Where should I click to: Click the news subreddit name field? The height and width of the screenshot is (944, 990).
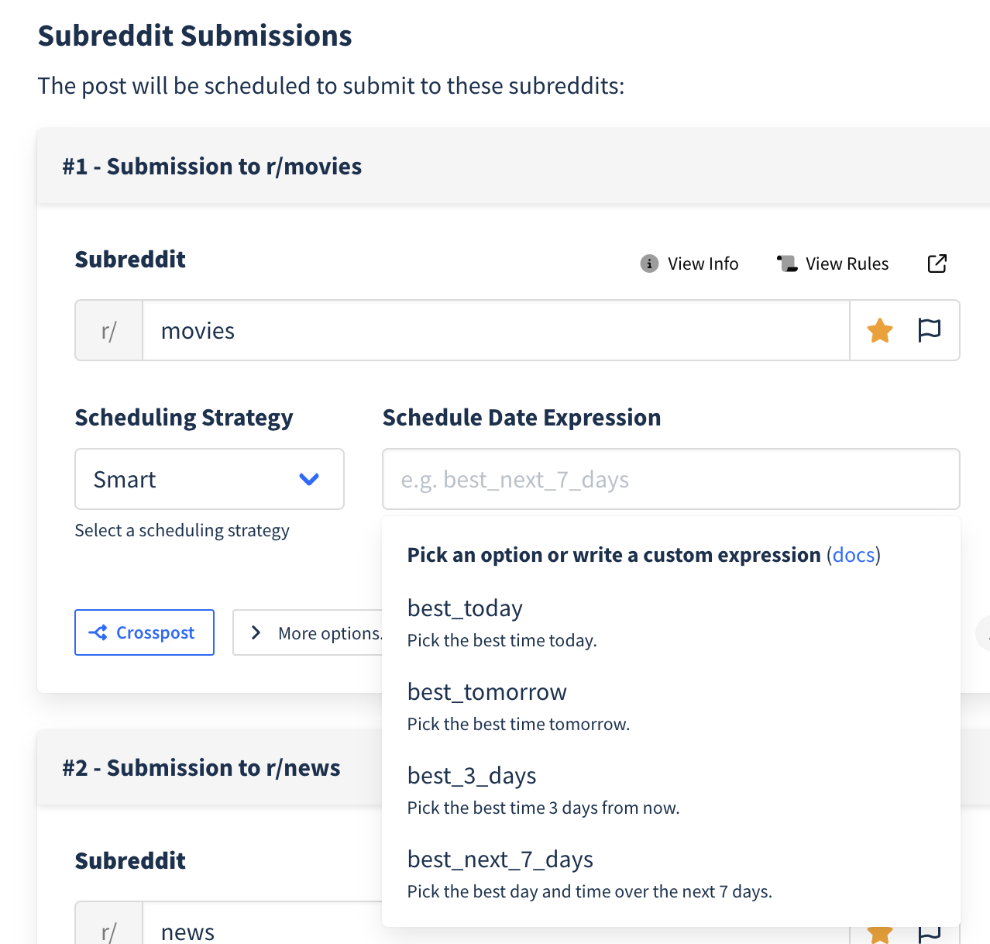pyautogui.click(x=263, y=926)
